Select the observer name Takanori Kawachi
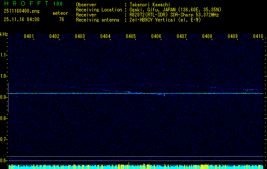267x169 pixels. pyautogui.click(x=150, y=4)
